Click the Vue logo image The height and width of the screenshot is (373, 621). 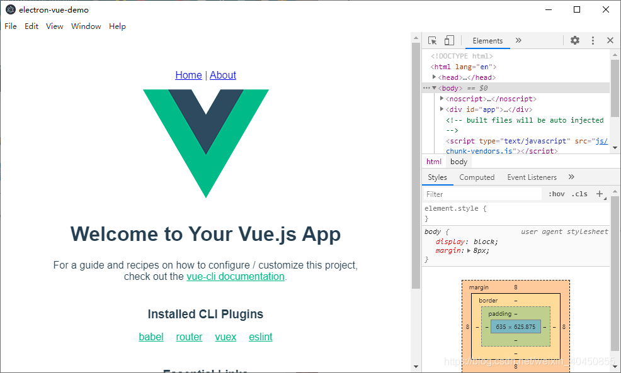pyautogui.click(x=206, y=143)
